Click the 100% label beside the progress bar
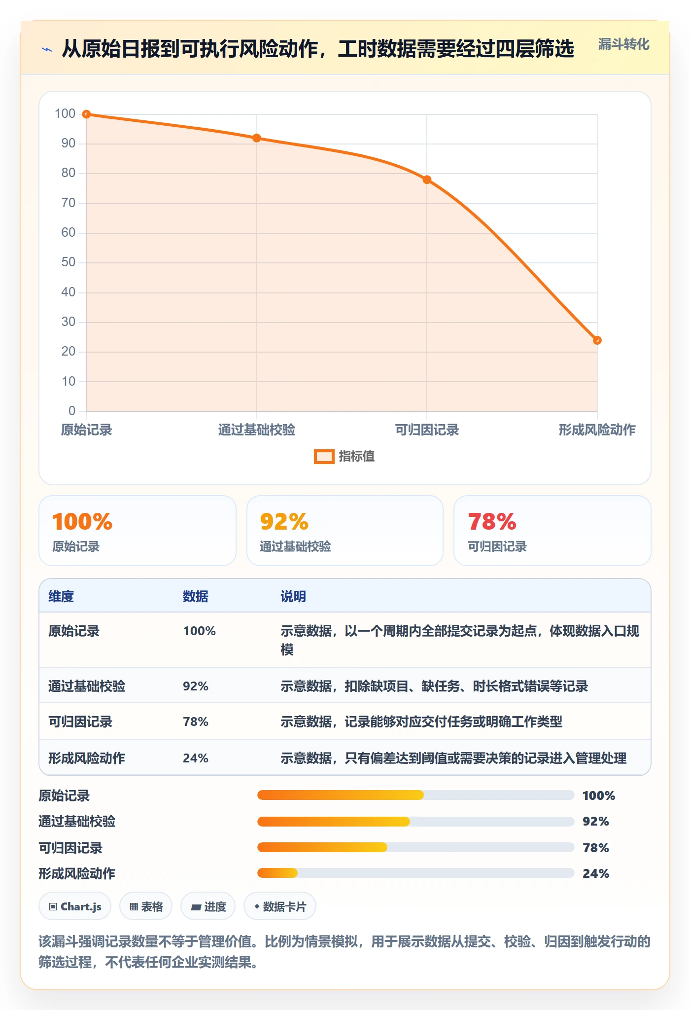The height and width of the screenshot is (1010, 690). point(599,795)
